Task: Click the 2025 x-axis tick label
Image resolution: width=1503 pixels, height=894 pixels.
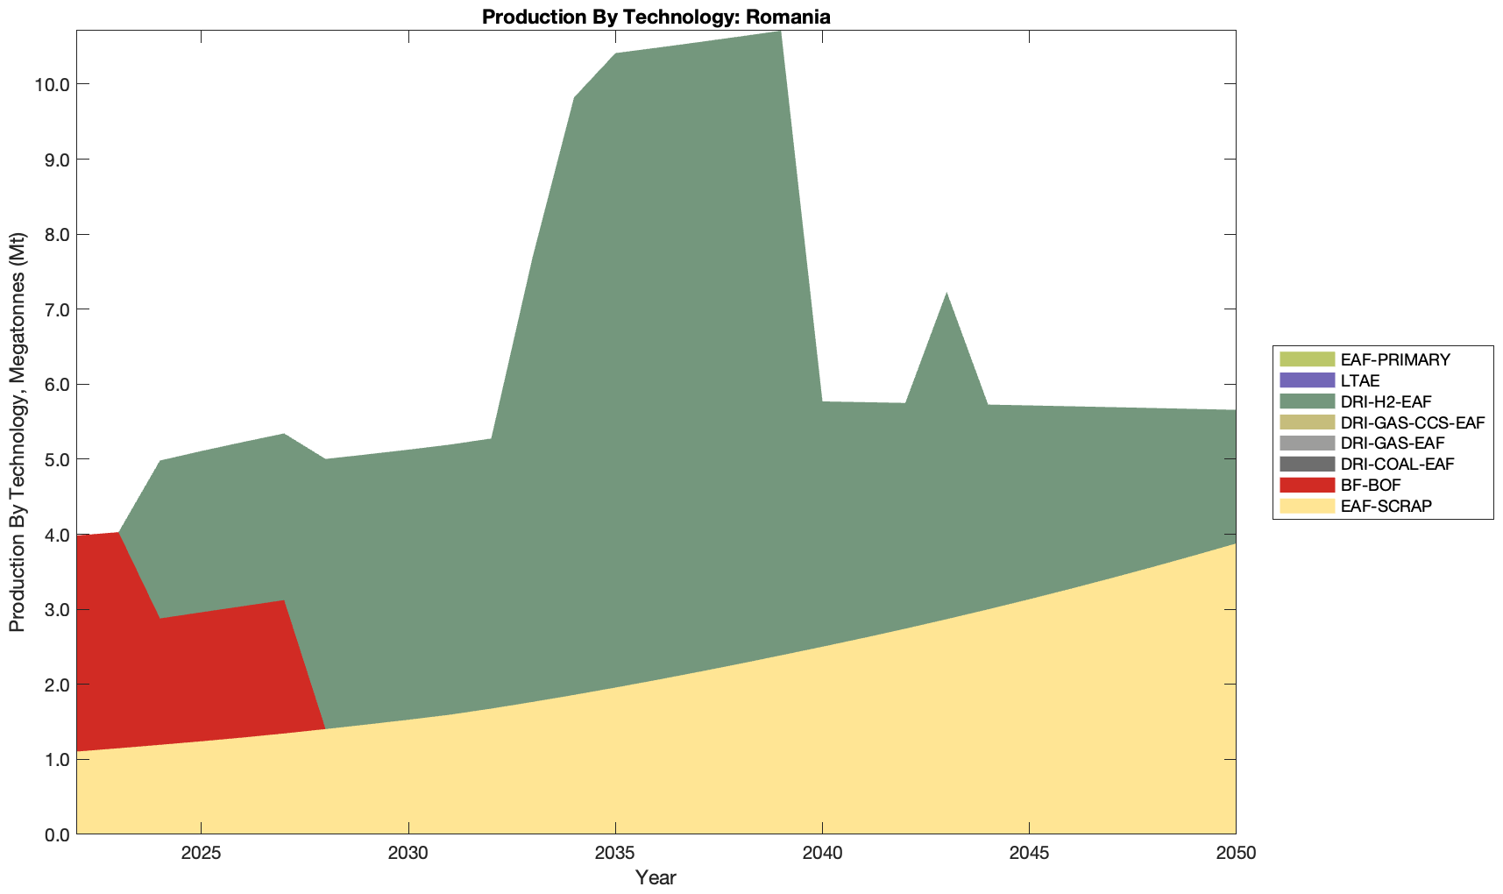Action: coord(201,855)
